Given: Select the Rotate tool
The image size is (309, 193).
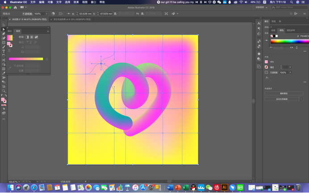Looking at the screenshot, I should (x=4, y=55).
